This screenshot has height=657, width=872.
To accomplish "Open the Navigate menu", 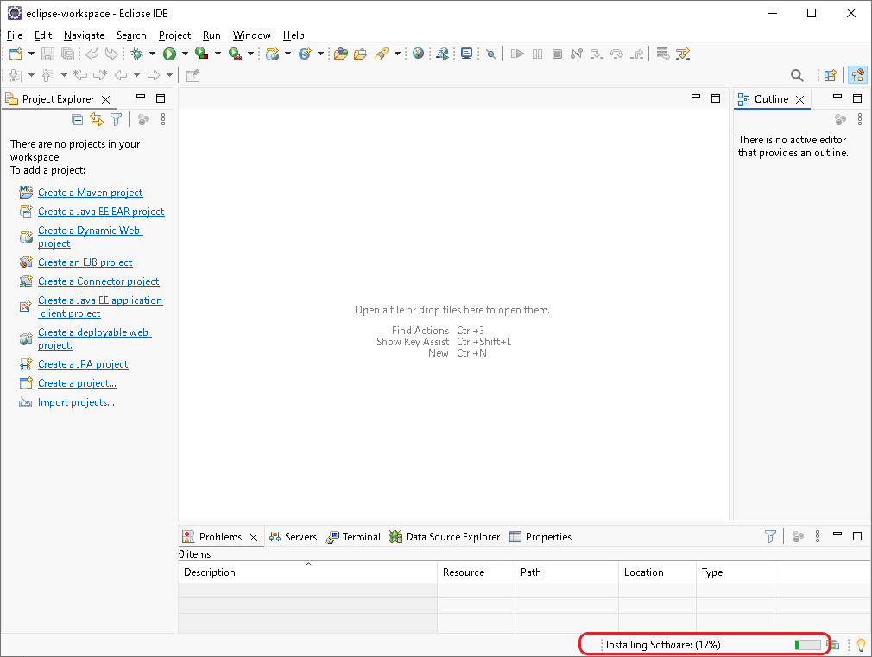I will [x=84, y=35].
